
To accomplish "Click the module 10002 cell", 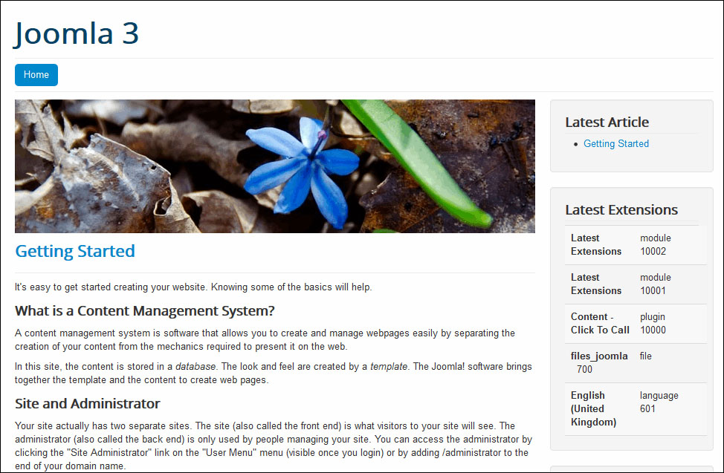I will click(655, 244).
